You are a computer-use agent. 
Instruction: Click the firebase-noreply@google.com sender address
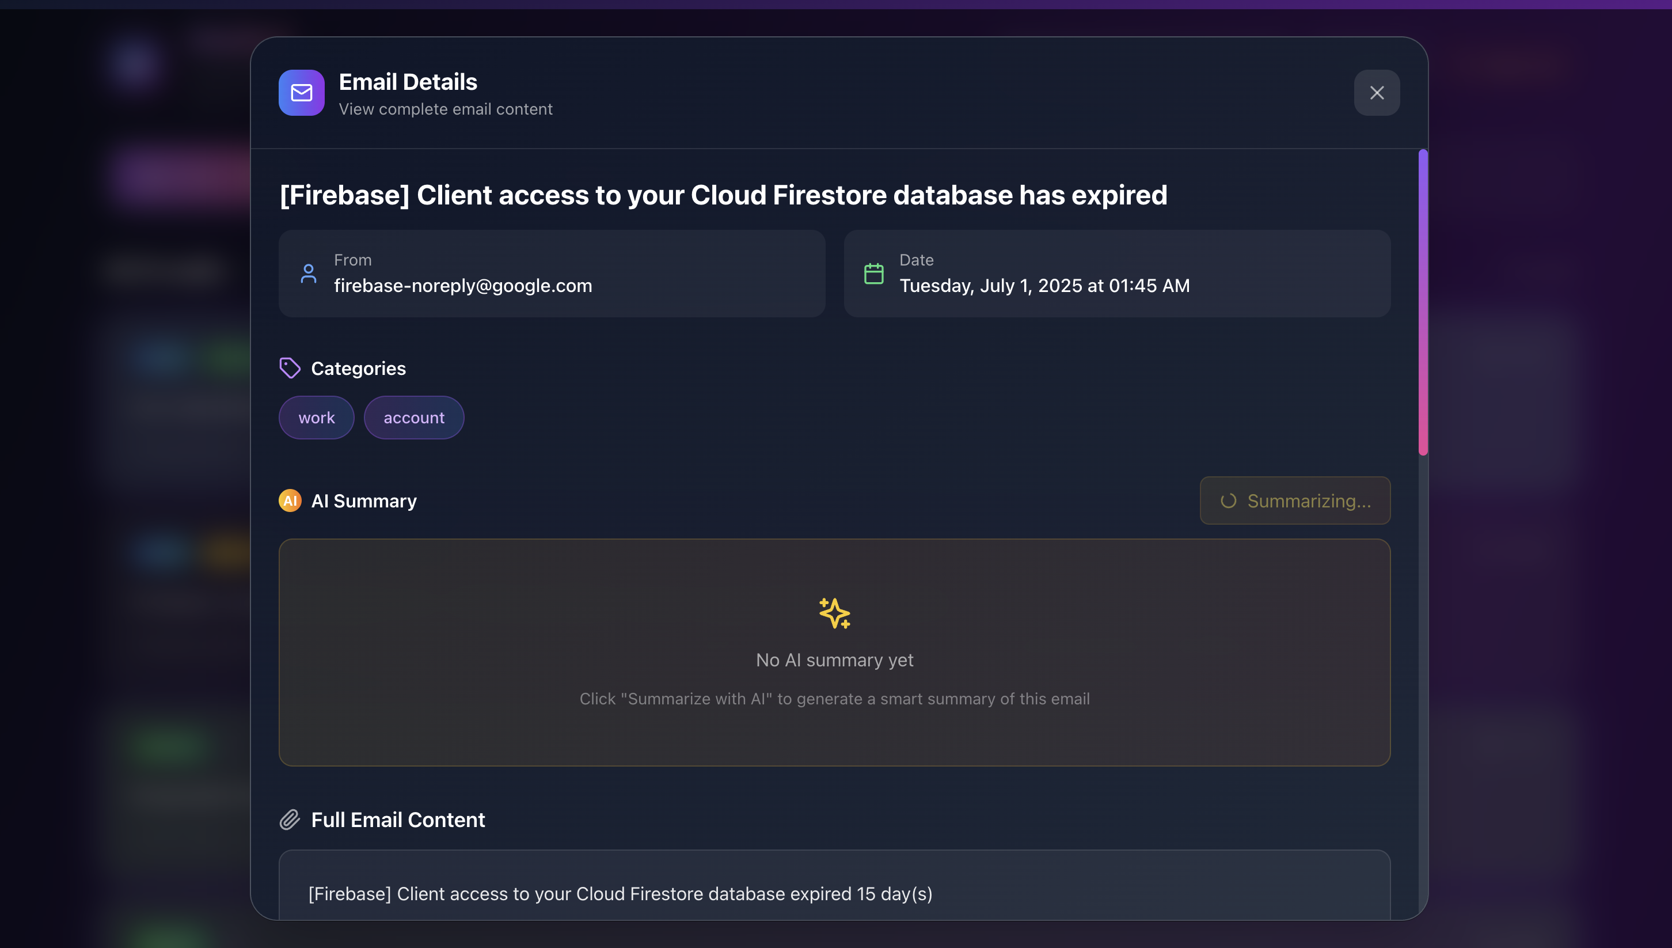coord(463,285)
